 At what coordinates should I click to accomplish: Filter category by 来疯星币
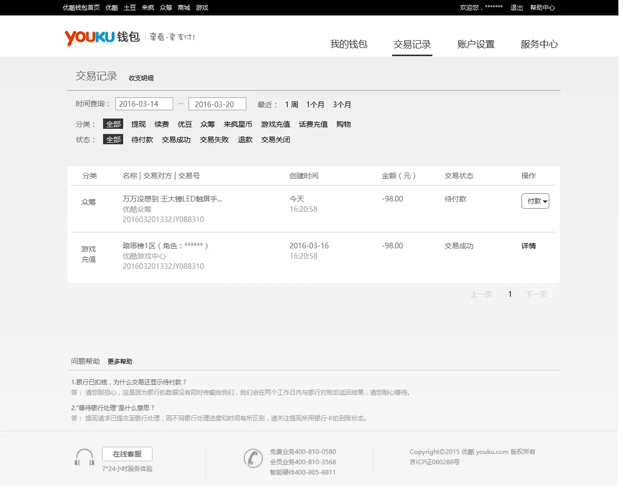[x=238, y=124]
